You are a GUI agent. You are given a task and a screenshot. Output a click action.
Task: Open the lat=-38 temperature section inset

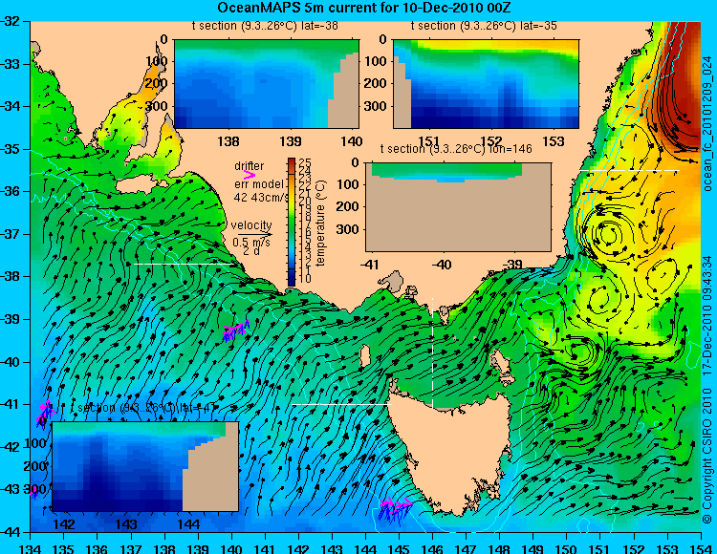point(267,84)
